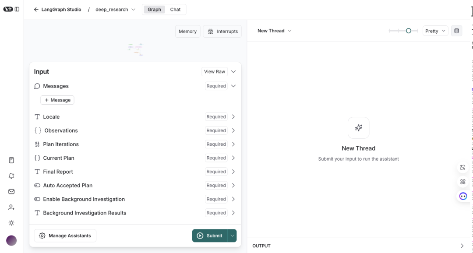Expand the Locale field
473x253 pixels.
(233, 117)
